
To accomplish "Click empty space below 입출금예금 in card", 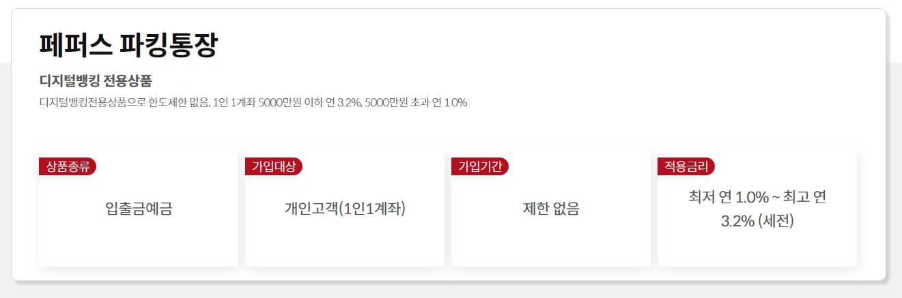I will pyautogui.click(x=139, y=243).
